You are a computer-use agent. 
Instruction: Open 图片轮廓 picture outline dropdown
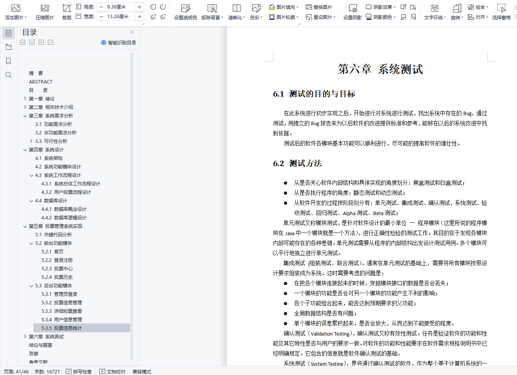coord(284,17)
